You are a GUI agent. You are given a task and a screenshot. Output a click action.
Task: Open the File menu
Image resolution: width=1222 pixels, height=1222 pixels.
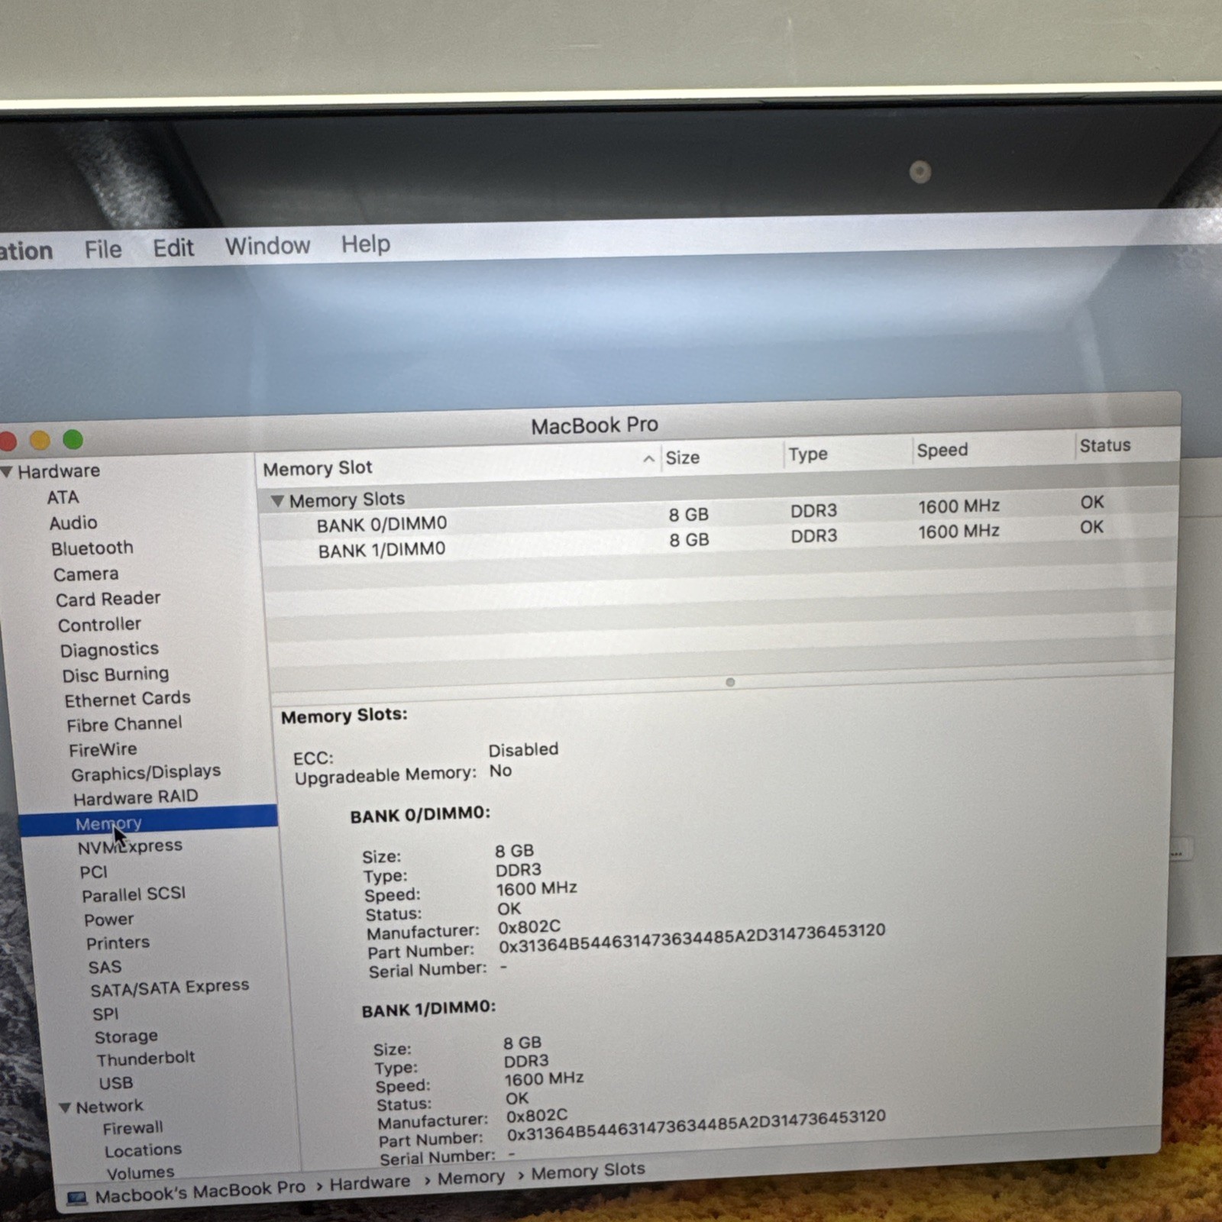[x=103, y=249]
